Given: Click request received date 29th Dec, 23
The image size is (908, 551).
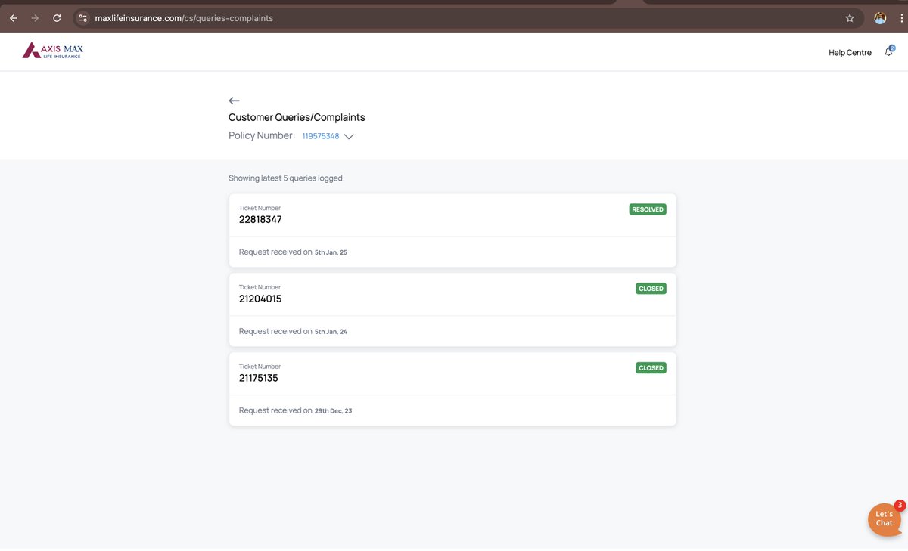Looking at the screenshot, I should [333, 411].
